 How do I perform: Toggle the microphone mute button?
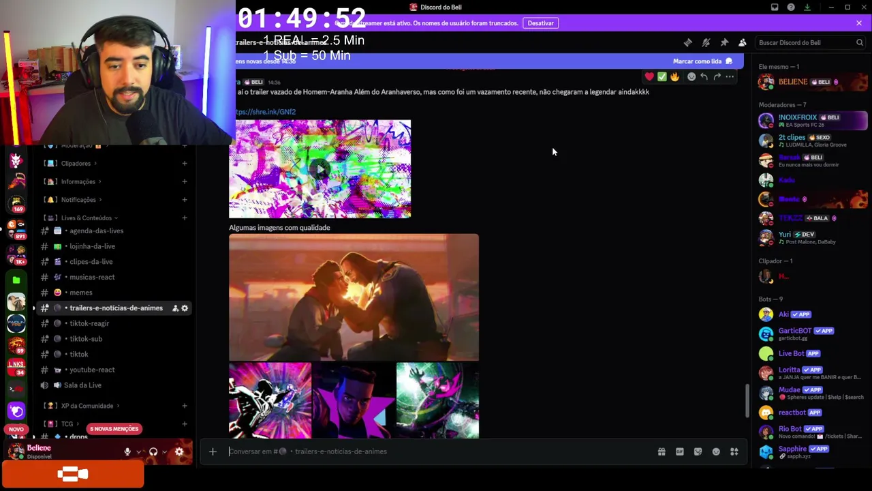127,451
